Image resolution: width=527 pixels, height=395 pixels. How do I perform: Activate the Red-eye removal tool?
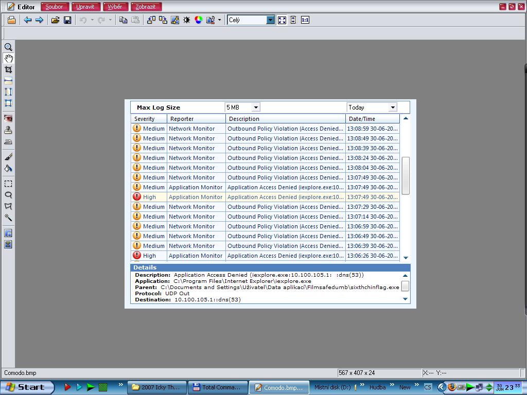8,118
